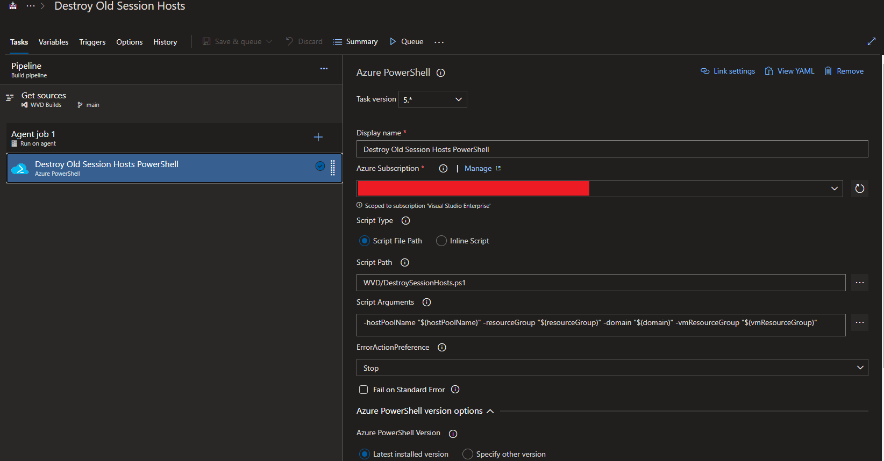Click the info icon next to Azure PowerShell title
Viewport: 884px width, 461px height.
[x=440, y=73]
